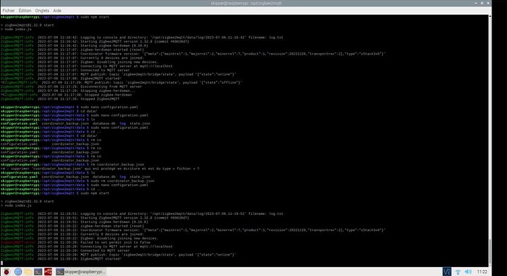Click the terminal cursor on the last line
This screenshot has width=507, height=276.
point(1,263)
